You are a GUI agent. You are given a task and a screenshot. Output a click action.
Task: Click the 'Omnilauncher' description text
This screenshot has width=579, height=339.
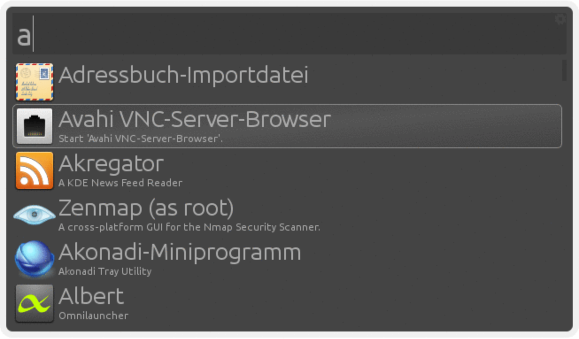point(93,316)
